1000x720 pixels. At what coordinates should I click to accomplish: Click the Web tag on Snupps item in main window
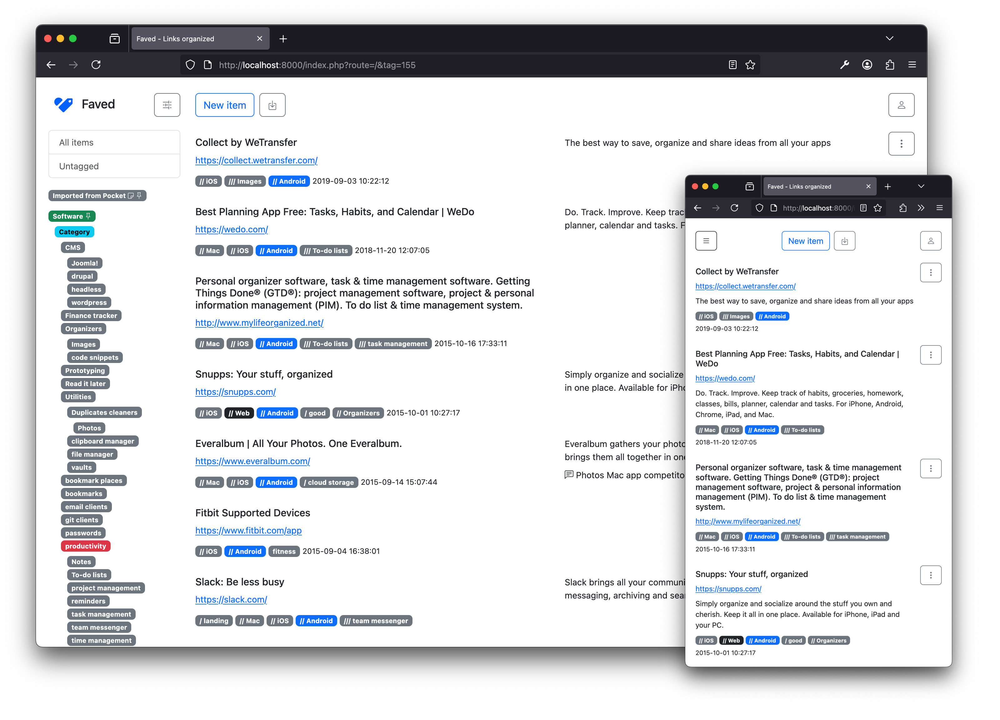coord(238,413)
